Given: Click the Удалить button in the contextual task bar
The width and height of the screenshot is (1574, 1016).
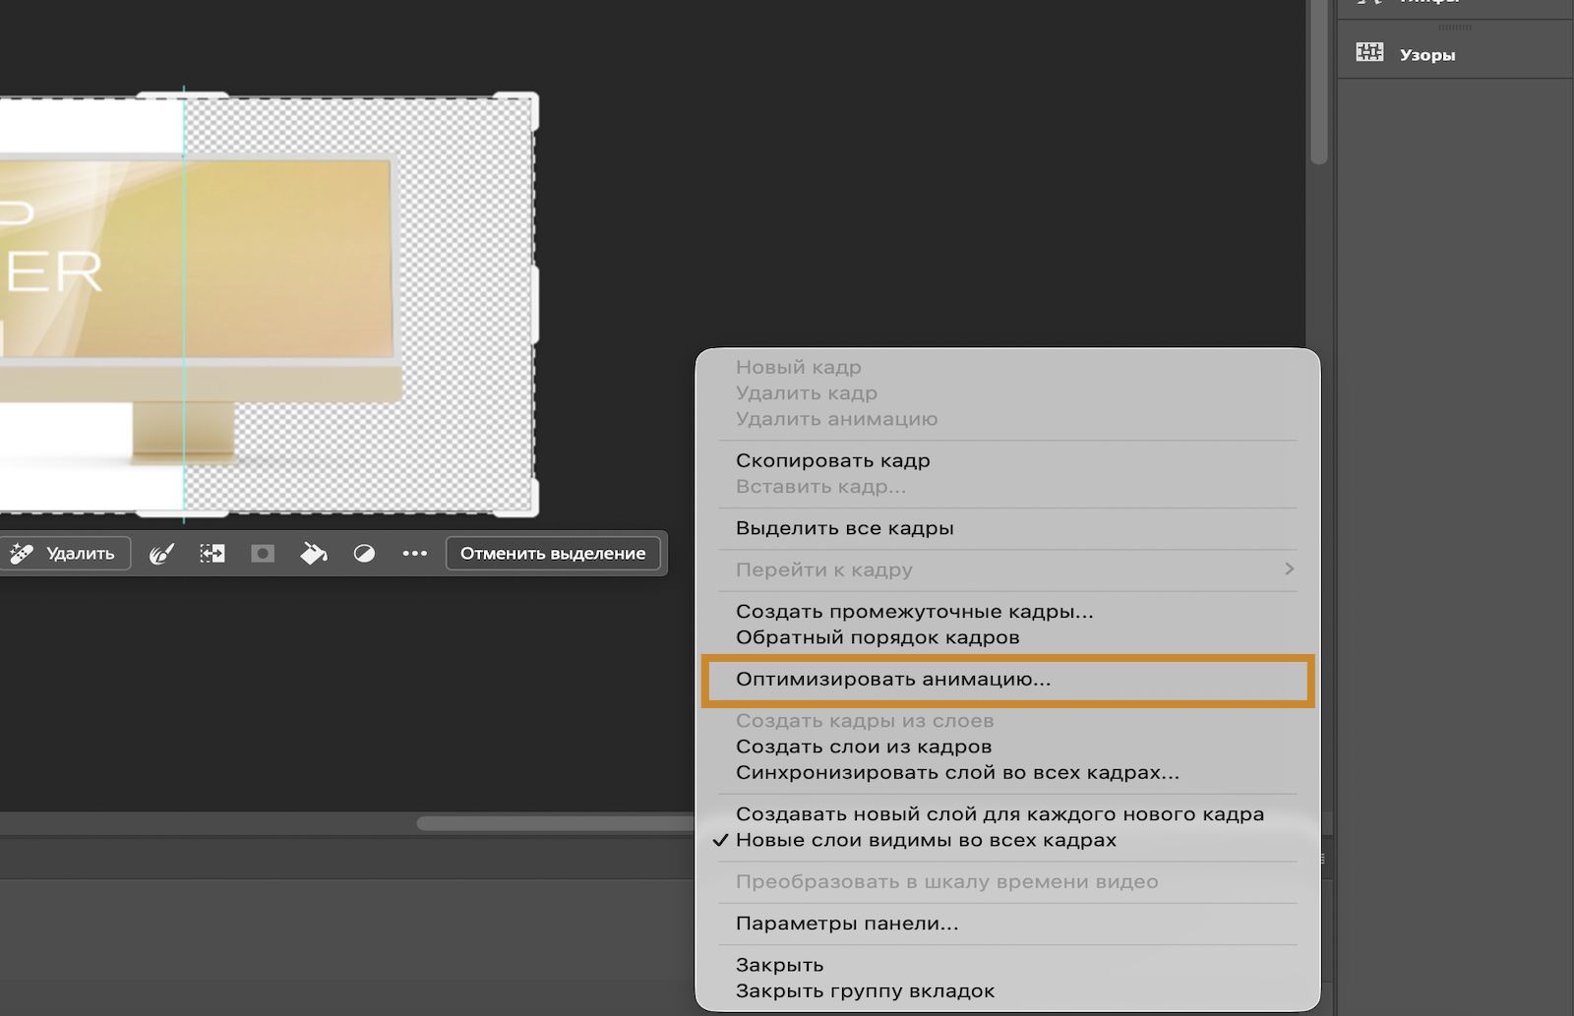Looking at the screenshot, I should coord(64,554).
